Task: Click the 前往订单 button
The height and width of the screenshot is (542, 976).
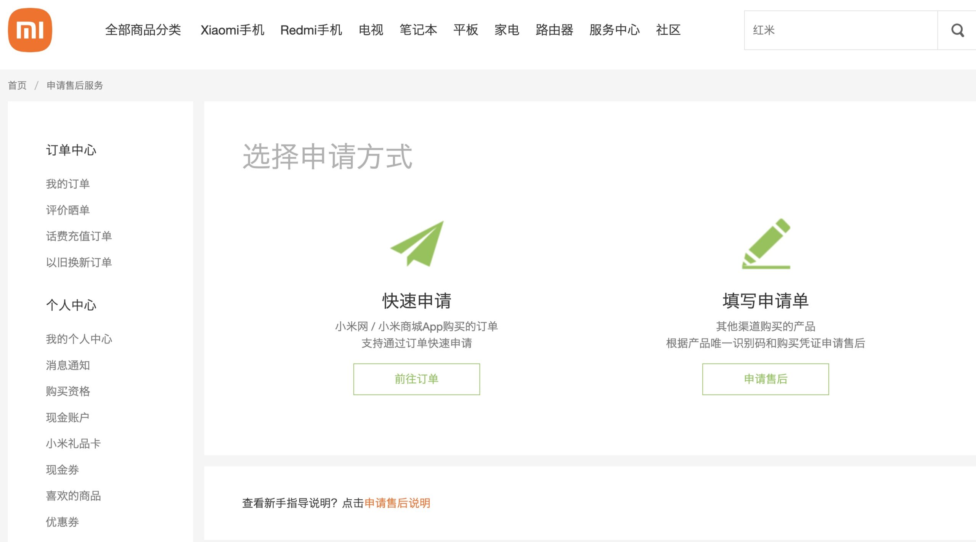Action: tap(416, 378)
